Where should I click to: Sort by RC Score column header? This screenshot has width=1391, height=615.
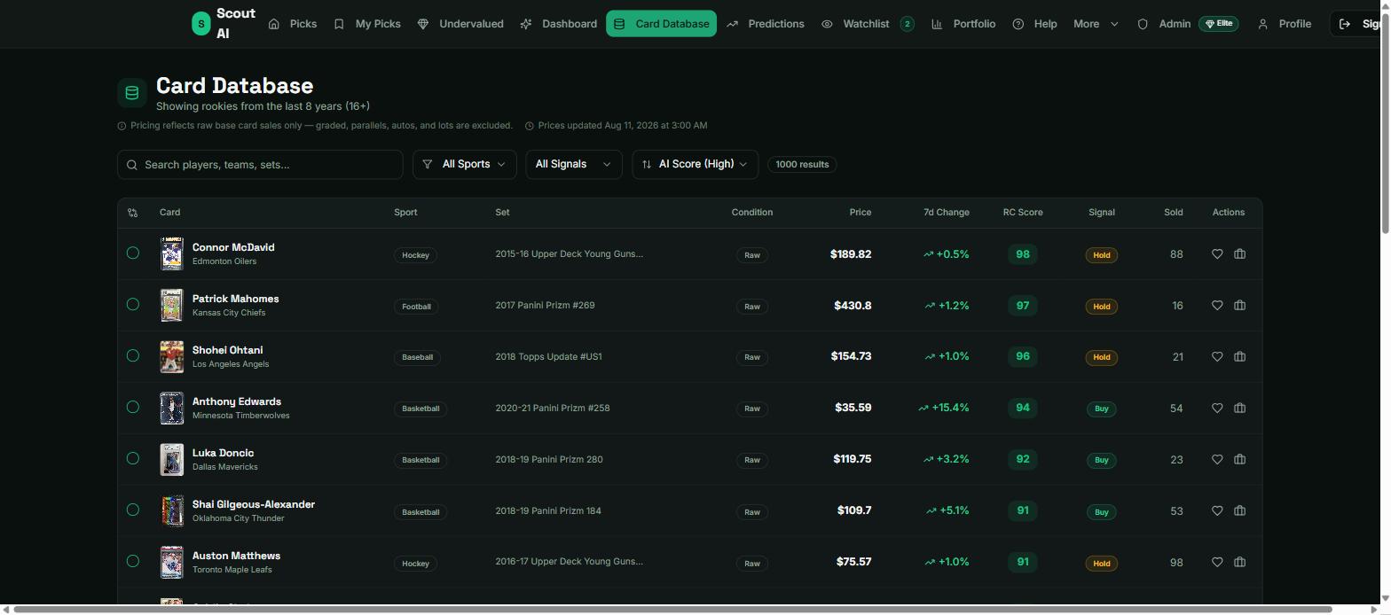tap(1023, 213)
